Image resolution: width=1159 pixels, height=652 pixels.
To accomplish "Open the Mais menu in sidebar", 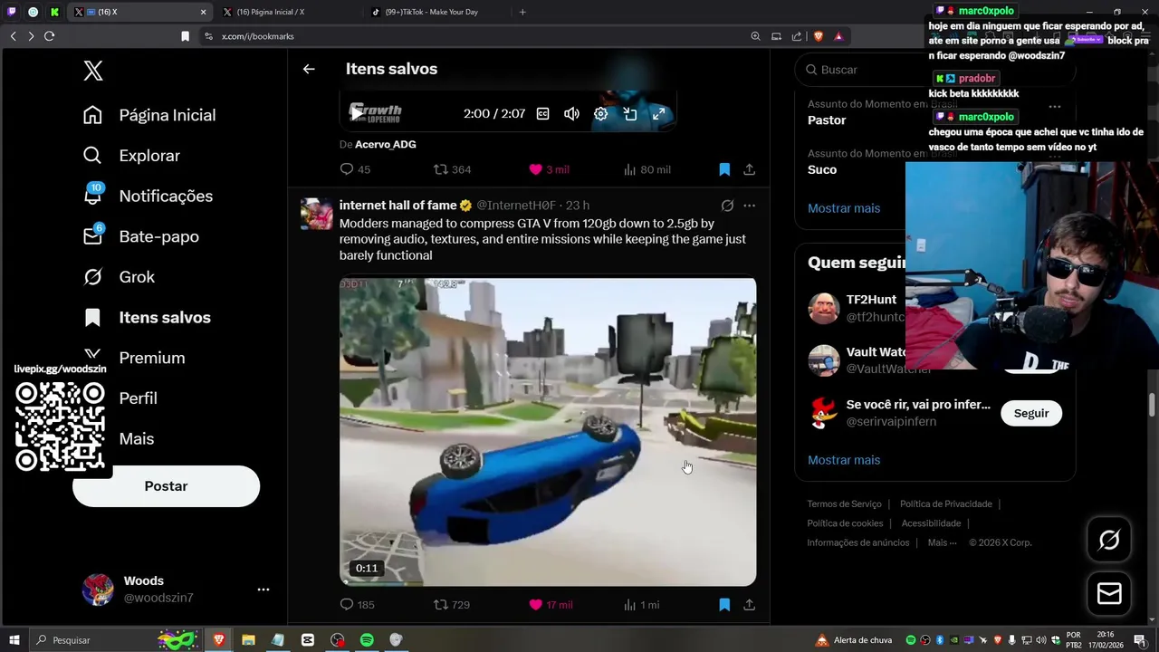I will click(136, 438).
